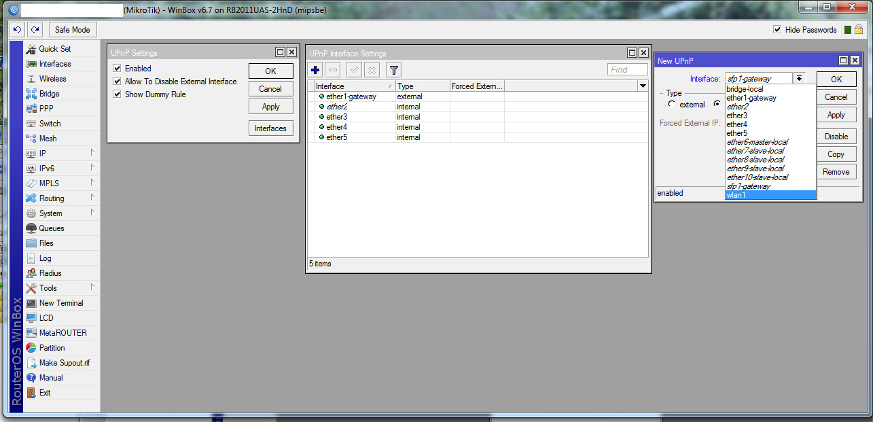Choose bridge-local from the interface list
Viewport: 873px width, 422px height.
[770, 89]
